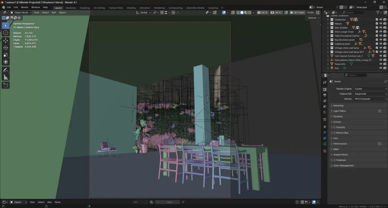The height and width of the screenshot is (208, 388).
Task: Open the Feature Set dropdown
Action: coord(370,94)
